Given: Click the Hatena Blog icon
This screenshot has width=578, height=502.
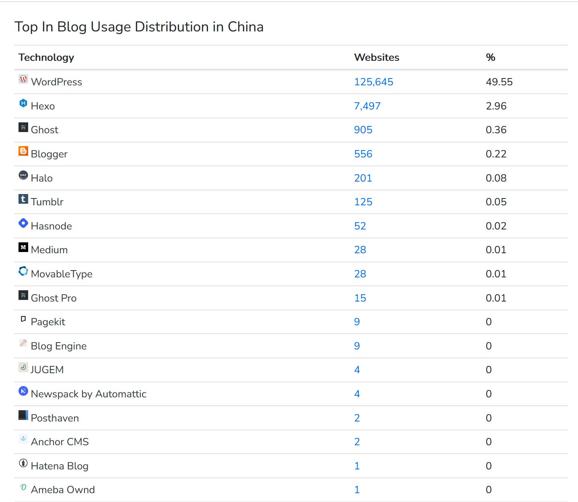Looking at the screenshot, I should coord(23,463).
